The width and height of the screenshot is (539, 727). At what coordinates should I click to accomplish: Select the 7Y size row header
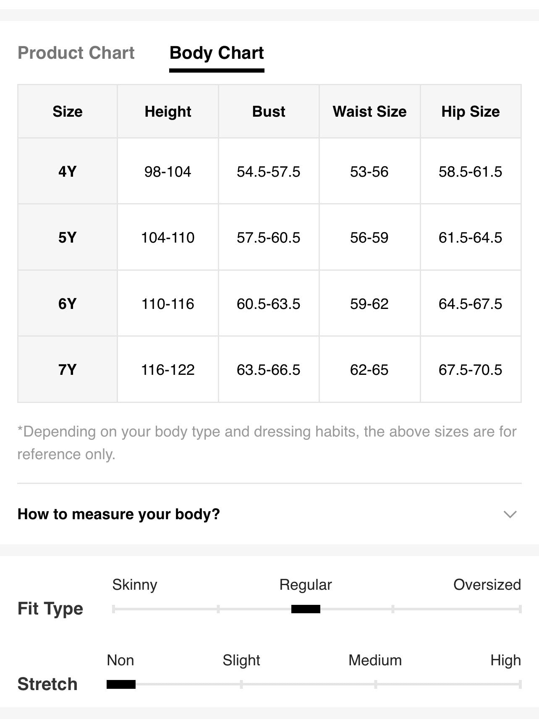point(68,370)
